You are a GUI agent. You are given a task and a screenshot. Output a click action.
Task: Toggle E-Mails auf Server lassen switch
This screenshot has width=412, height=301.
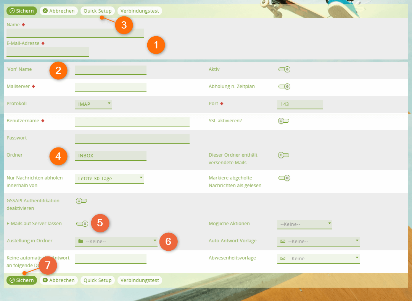(82, 224)
